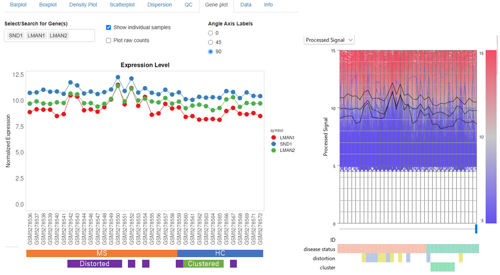The width and height of the screenshot is (500, 275).
Task: Click the blue HC group bar
Action: pos(220,253)
